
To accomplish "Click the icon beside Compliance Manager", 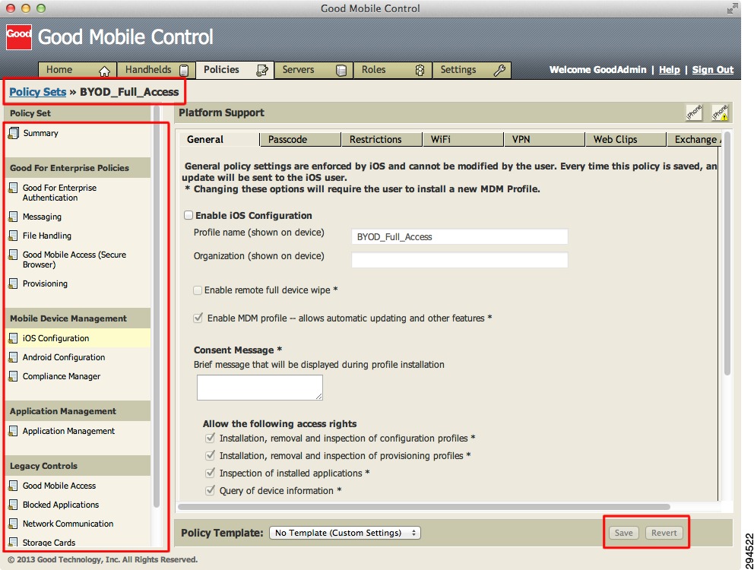I will click(x=14, y=377).
